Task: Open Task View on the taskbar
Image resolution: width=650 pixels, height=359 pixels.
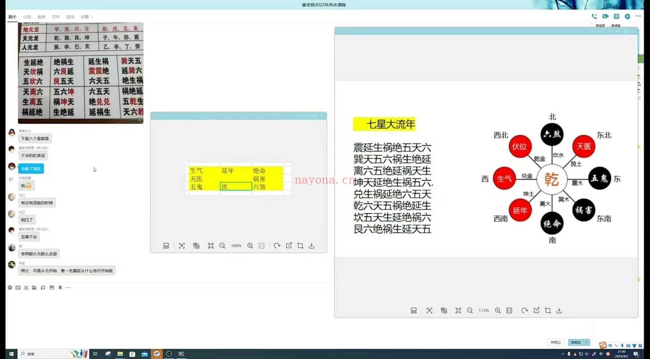Action: click(95, 354)
